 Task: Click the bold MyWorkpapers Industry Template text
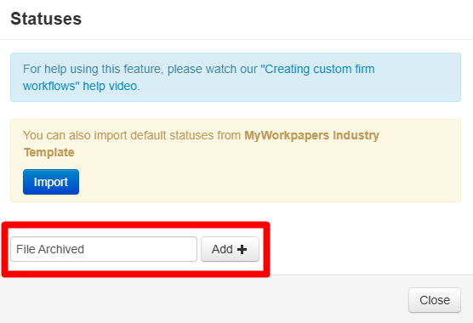202,144
